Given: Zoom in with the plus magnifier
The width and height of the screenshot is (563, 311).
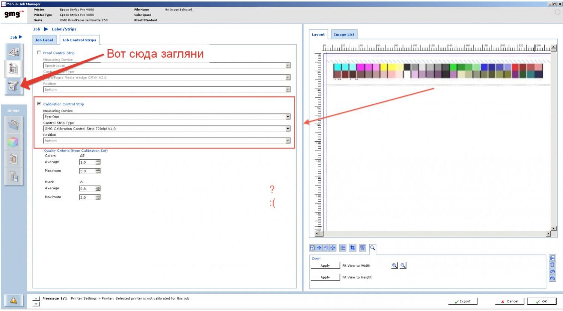Looking at the screenshot, I should click(394, 266).
